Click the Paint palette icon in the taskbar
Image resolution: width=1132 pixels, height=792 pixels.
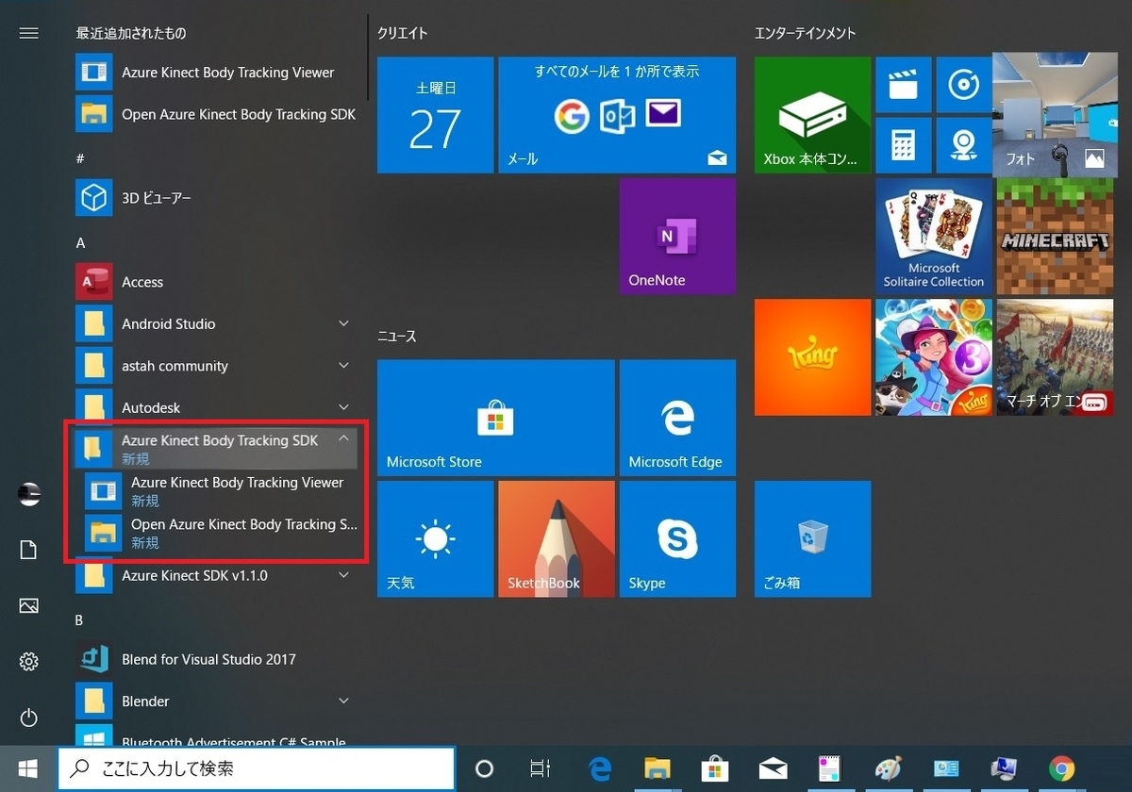coord(888,768)
